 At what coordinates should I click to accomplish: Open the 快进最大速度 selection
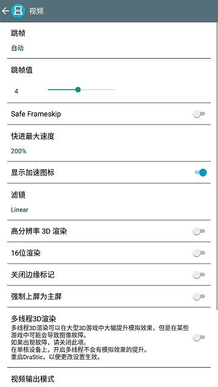click(x=109, y=143)
